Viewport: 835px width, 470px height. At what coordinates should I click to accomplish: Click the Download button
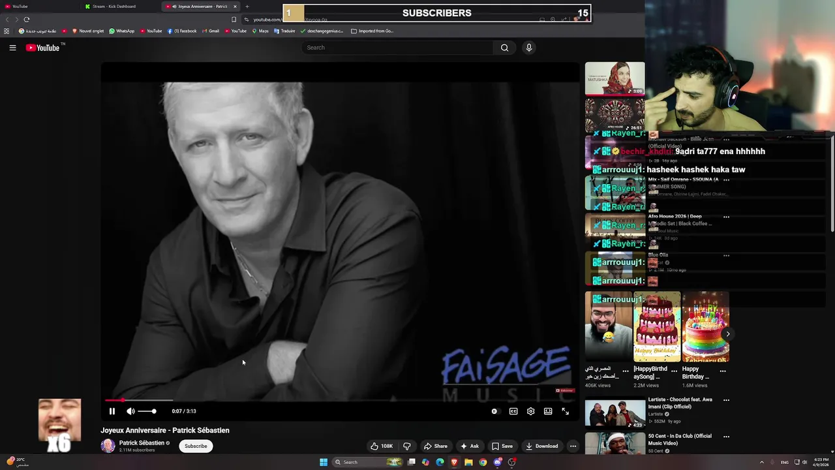pyautogui.click(x=542, y=446)
